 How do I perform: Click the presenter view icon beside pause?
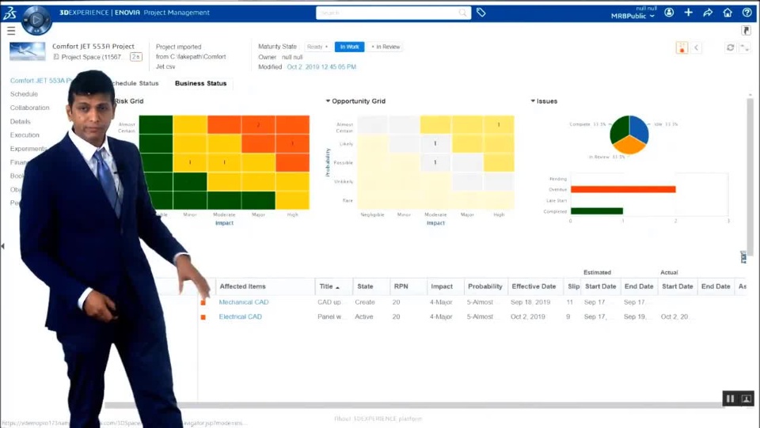pyautogui.click(x=747, y=399)
